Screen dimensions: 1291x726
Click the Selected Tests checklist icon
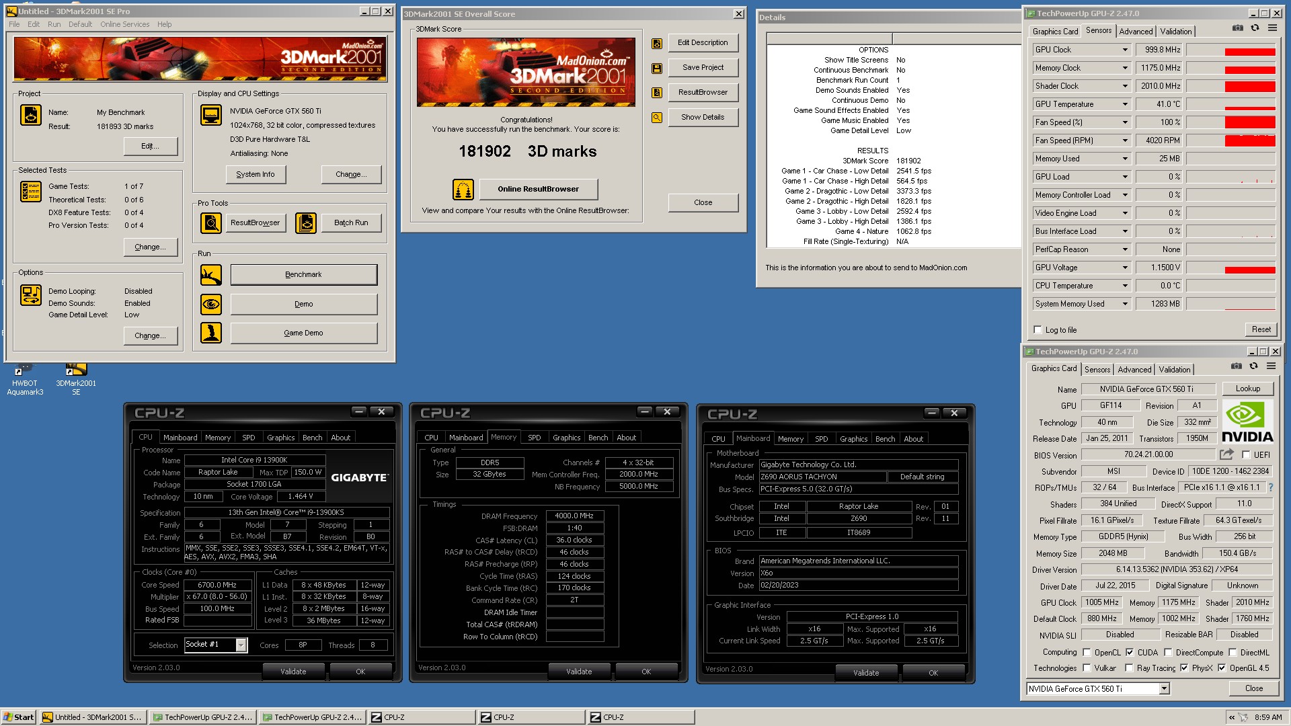31,192
